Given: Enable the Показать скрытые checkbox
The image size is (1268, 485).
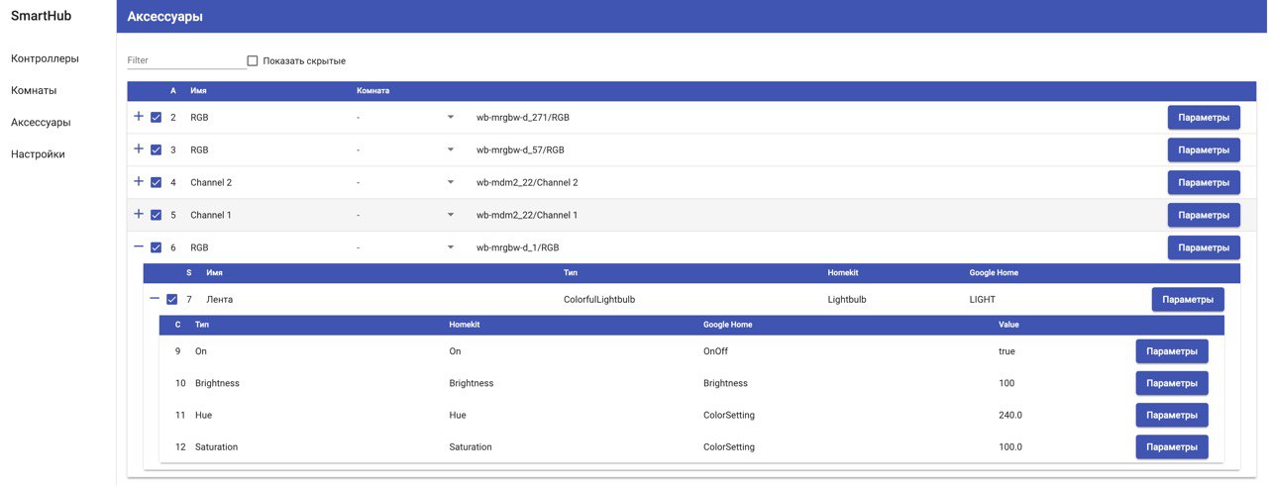Looking at the screenshot, I should 253,60.
